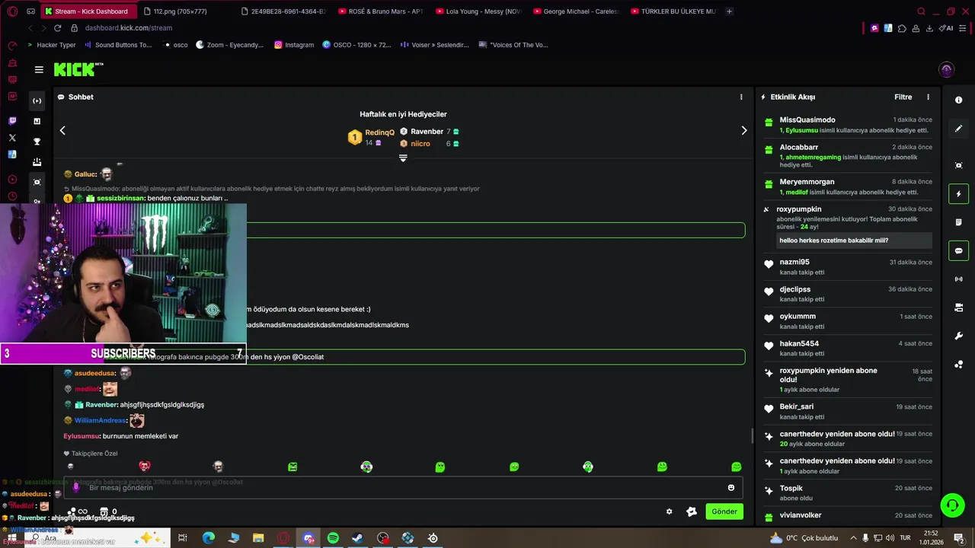The width and height of the screenshot is (975, 548).
Task: Switch to George Michael YouTube tab
Action: pos(577,11)
